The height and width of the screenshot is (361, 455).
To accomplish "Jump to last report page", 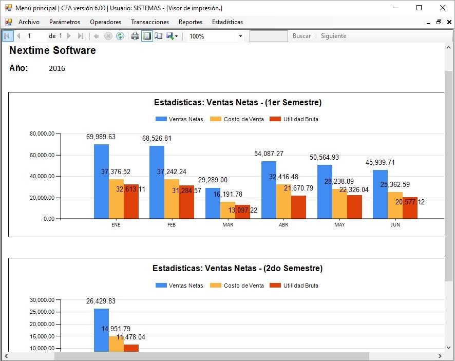I will point(81,36).
